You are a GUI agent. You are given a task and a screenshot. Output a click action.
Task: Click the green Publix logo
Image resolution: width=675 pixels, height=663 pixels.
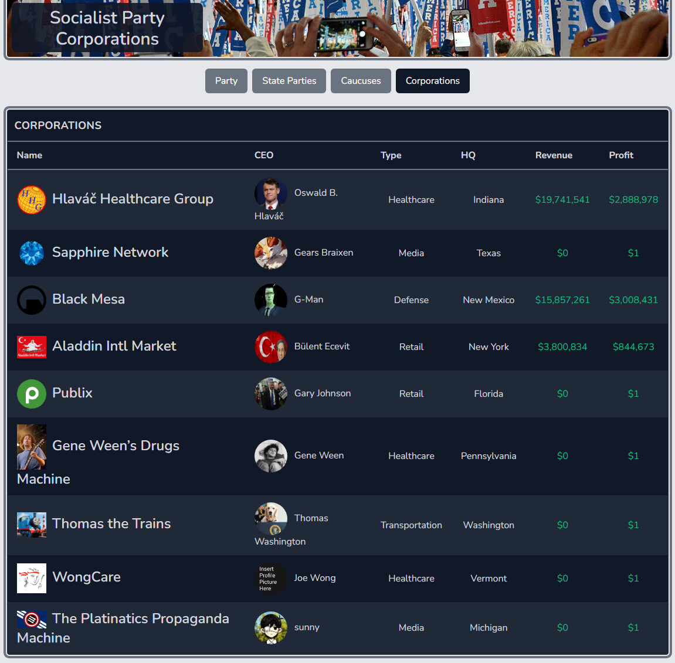click(31, 393)
